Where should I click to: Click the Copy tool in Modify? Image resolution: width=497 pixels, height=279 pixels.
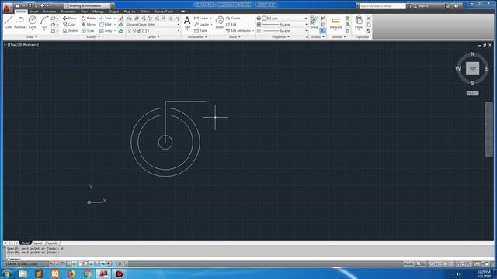click(x=69, y=24)
